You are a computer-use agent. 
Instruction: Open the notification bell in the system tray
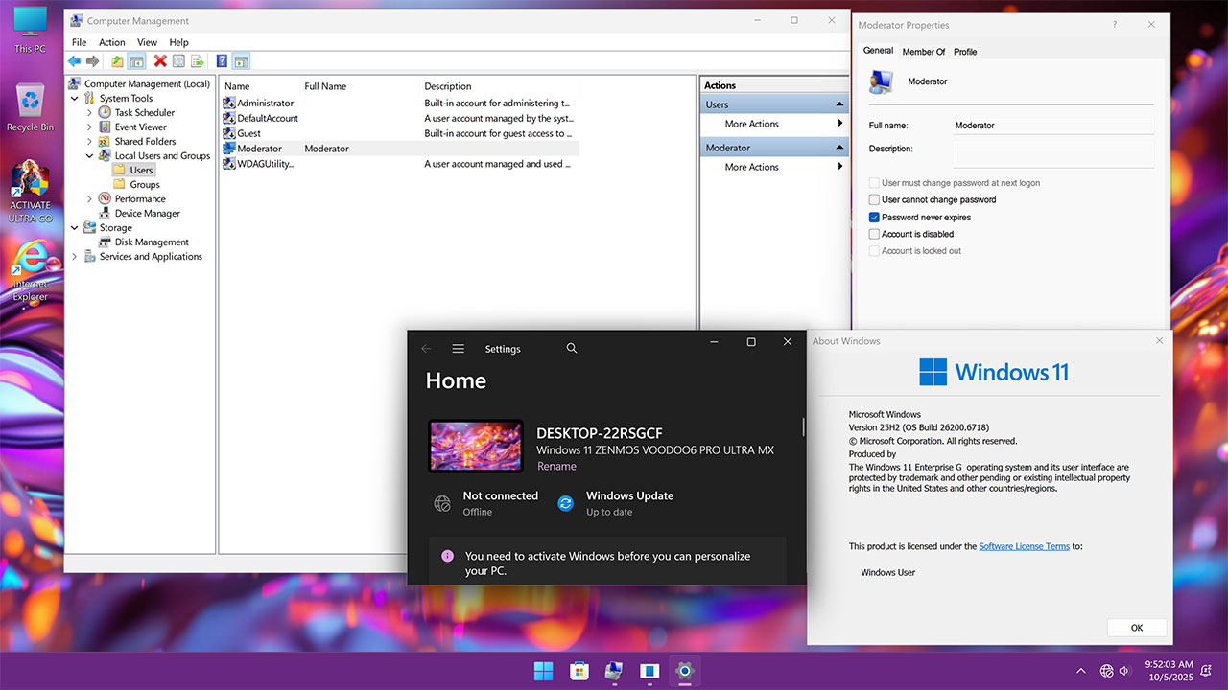(x=1207, y=671)
